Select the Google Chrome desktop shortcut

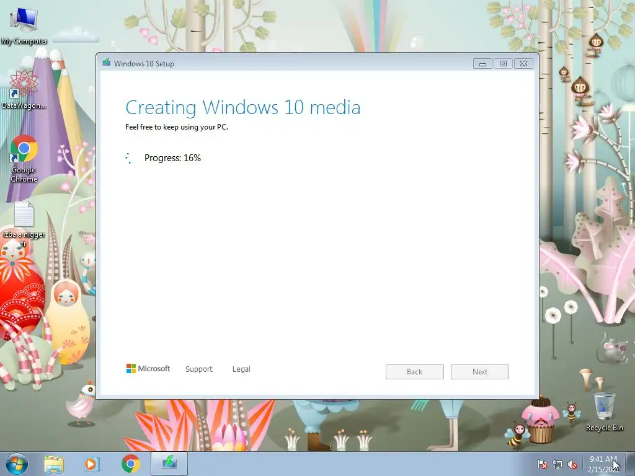[x=24, y=159]
